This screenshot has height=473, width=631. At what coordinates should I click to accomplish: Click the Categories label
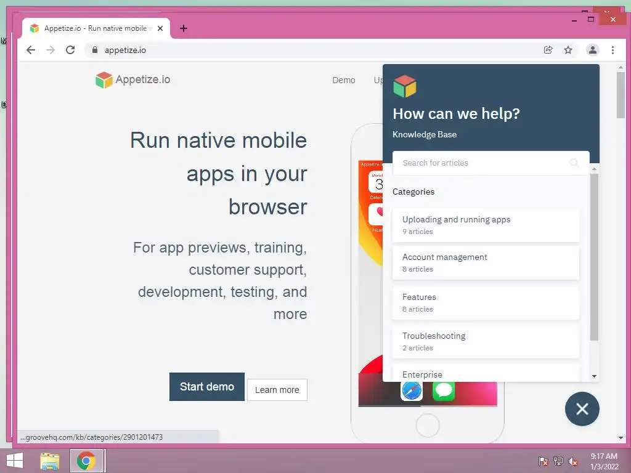tap(413, 192)
